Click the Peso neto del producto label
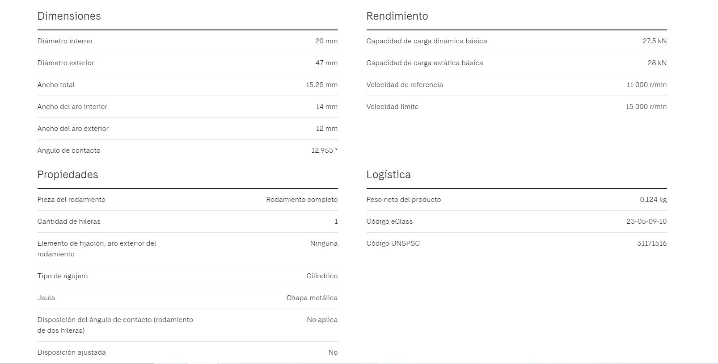 point(403,200)
